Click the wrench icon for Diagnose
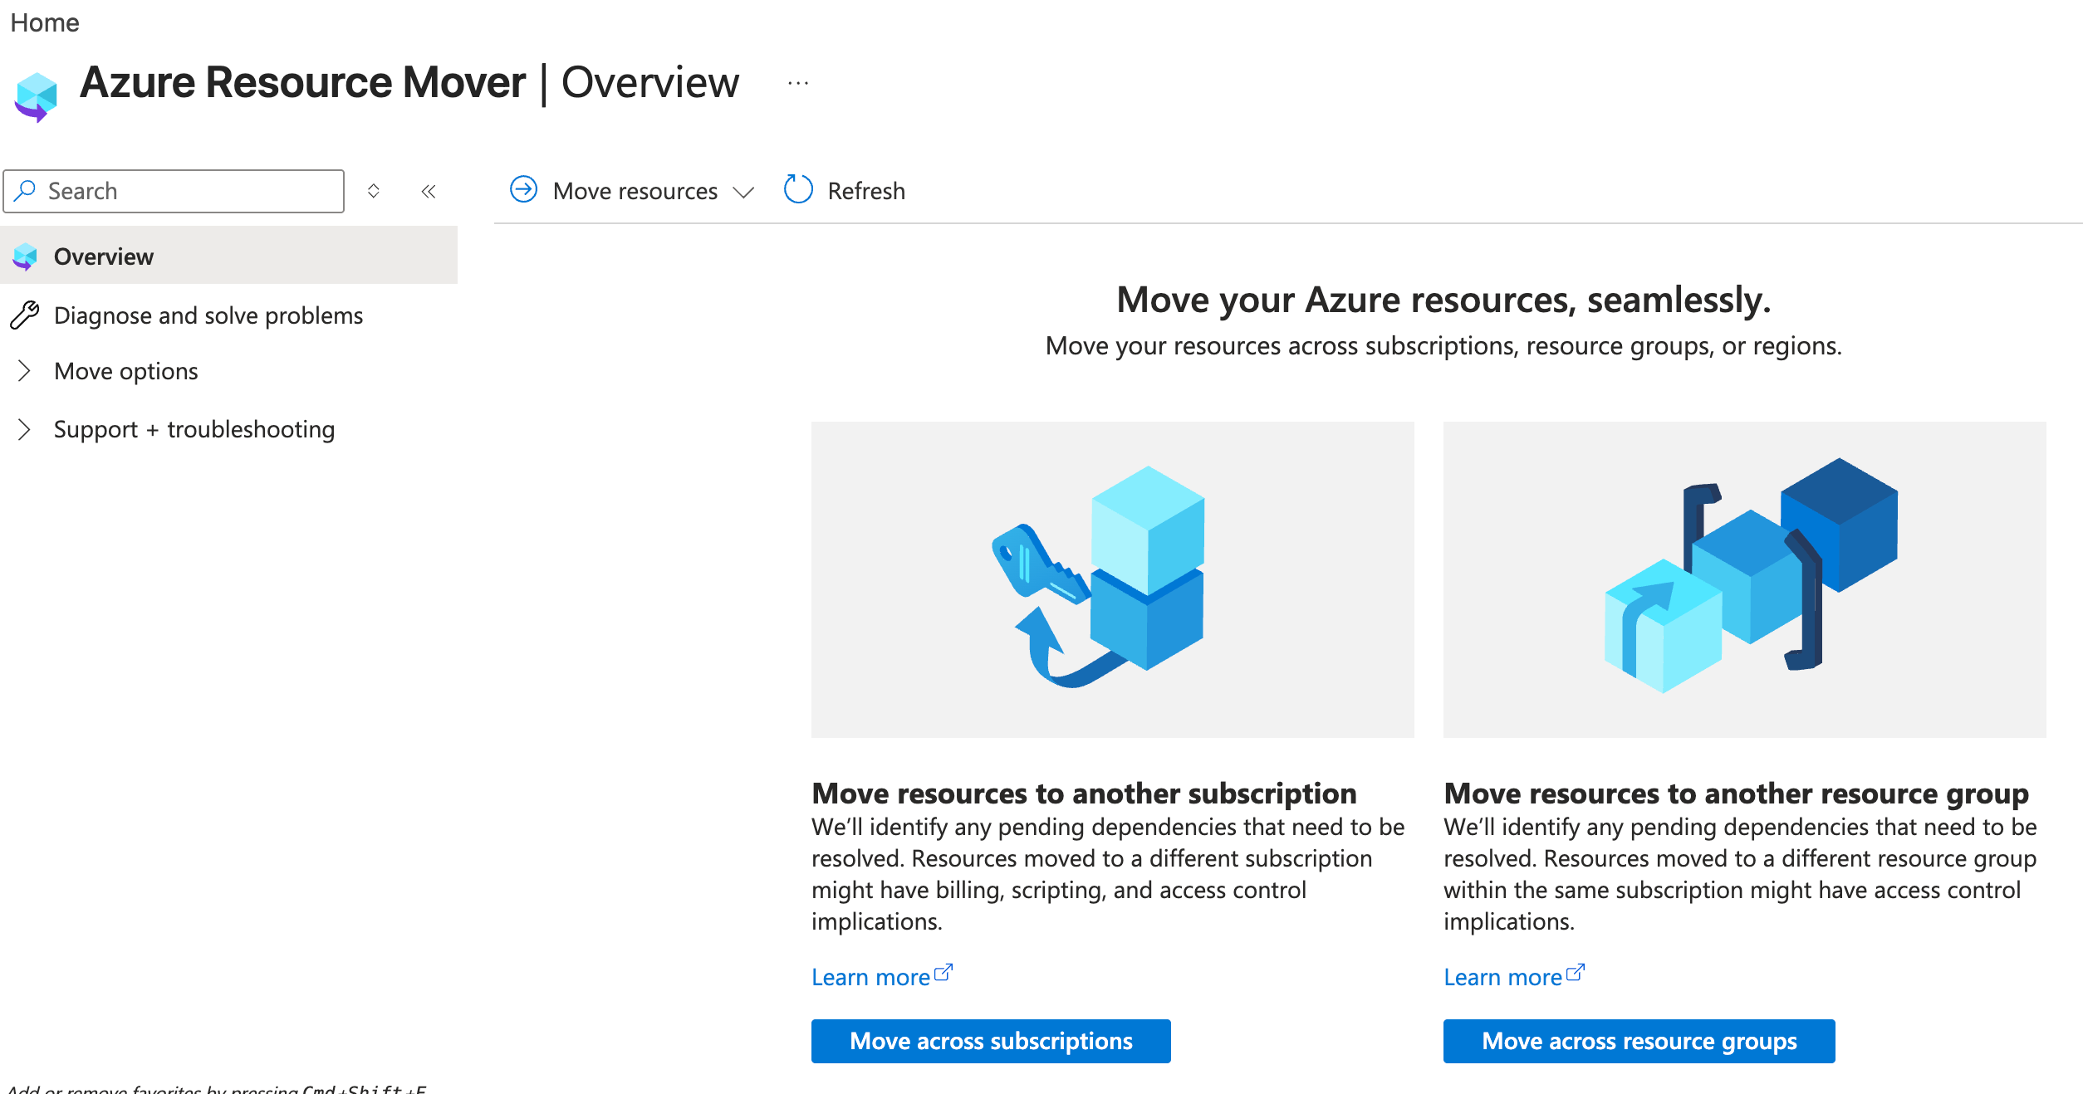The image size is (2083, 1094). pos(25,315)
